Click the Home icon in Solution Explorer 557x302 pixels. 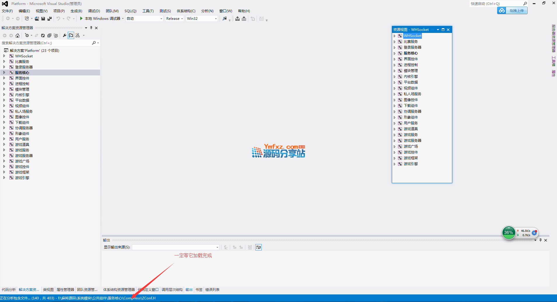pyautogui.click(x=18, y=36)
